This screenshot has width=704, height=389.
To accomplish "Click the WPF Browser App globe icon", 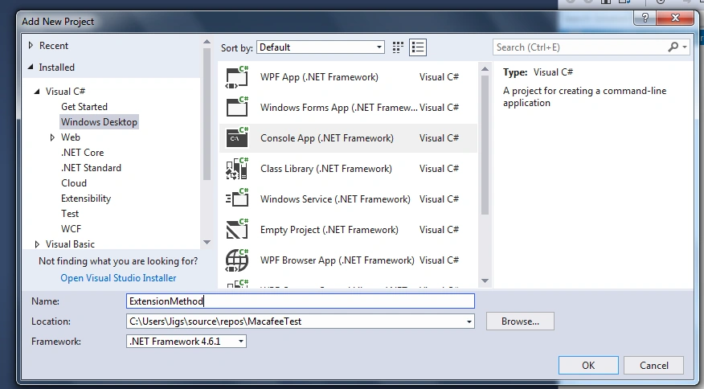I will [x=237, y=260].
